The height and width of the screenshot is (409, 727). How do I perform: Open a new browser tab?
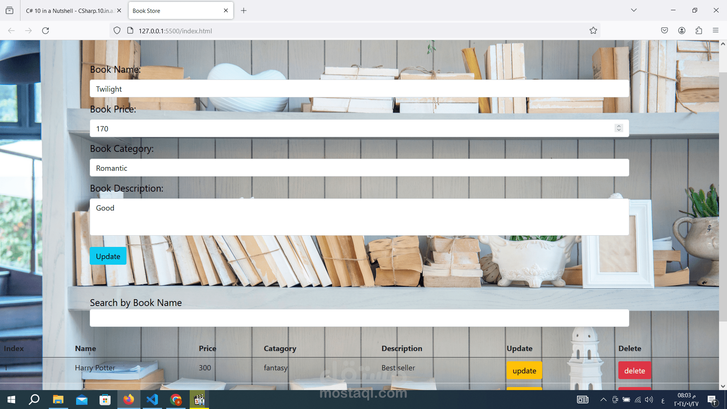pyautogui.click(x=243, y=11)
